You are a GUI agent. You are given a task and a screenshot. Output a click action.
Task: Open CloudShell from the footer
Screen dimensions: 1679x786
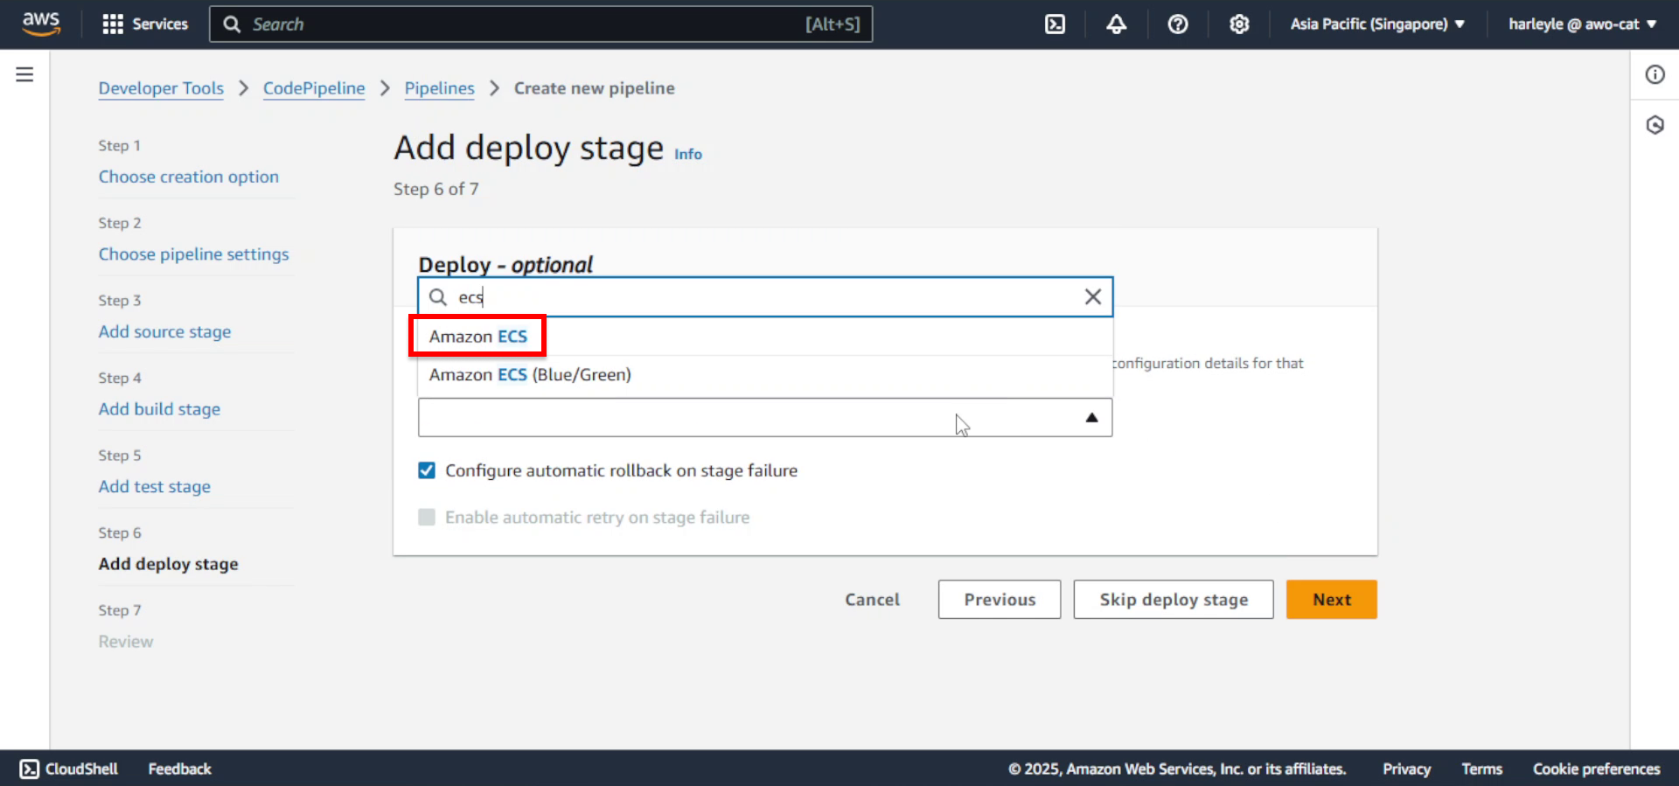69,769
